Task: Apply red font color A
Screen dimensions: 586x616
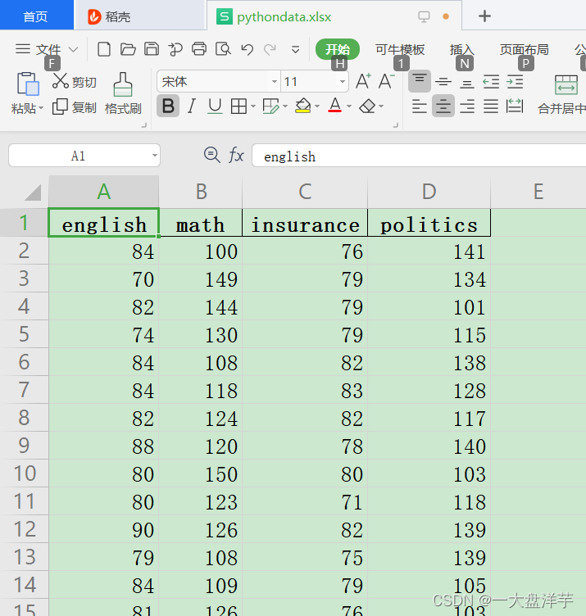Action: click(335, 106)
